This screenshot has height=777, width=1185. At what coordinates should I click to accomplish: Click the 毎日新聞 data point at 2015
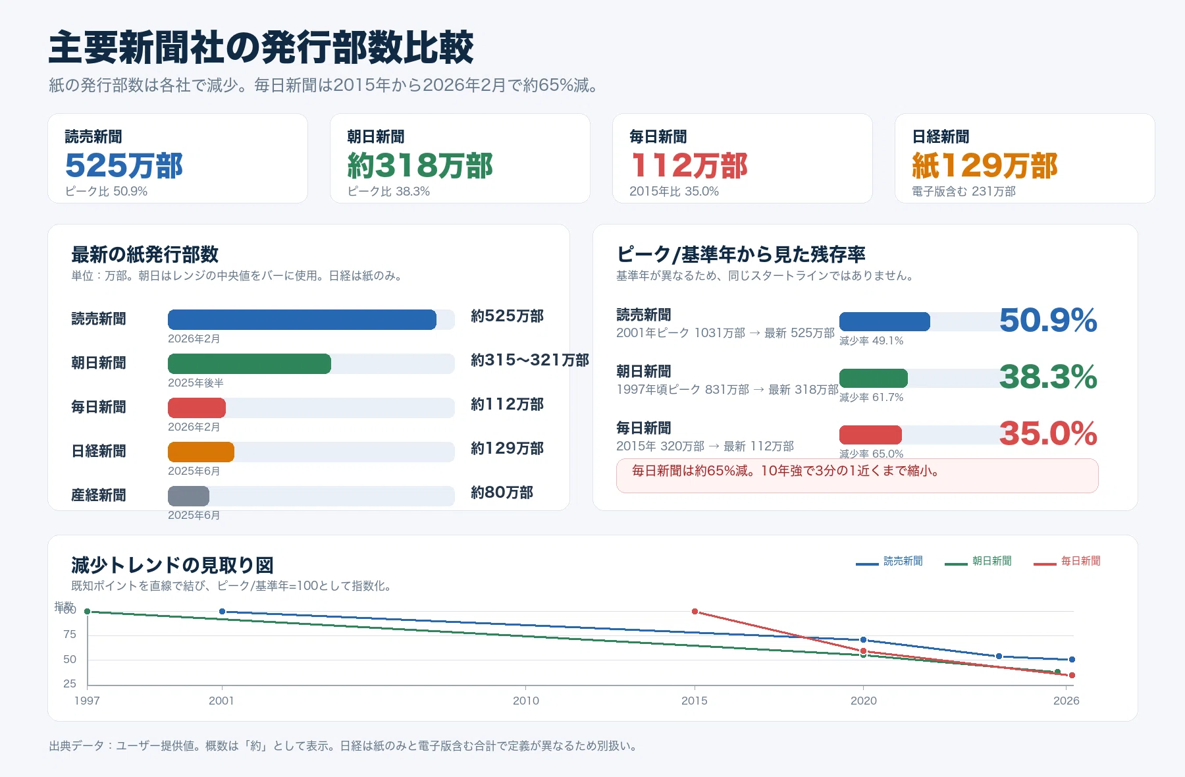pyautogui.click(x=695, y=612)
